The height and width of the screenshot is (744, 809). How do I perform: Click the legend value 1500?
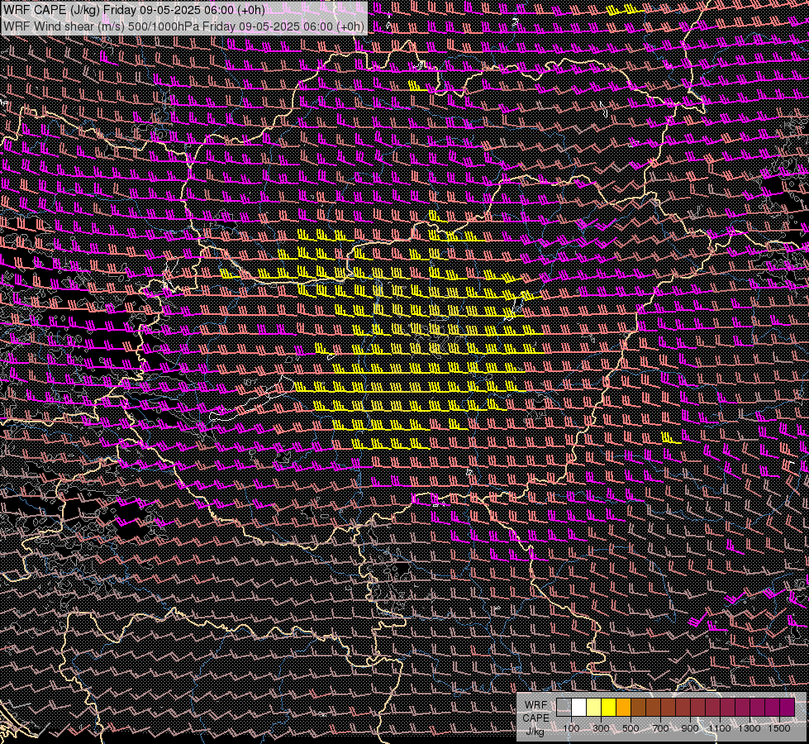click(x=779, y=728)
